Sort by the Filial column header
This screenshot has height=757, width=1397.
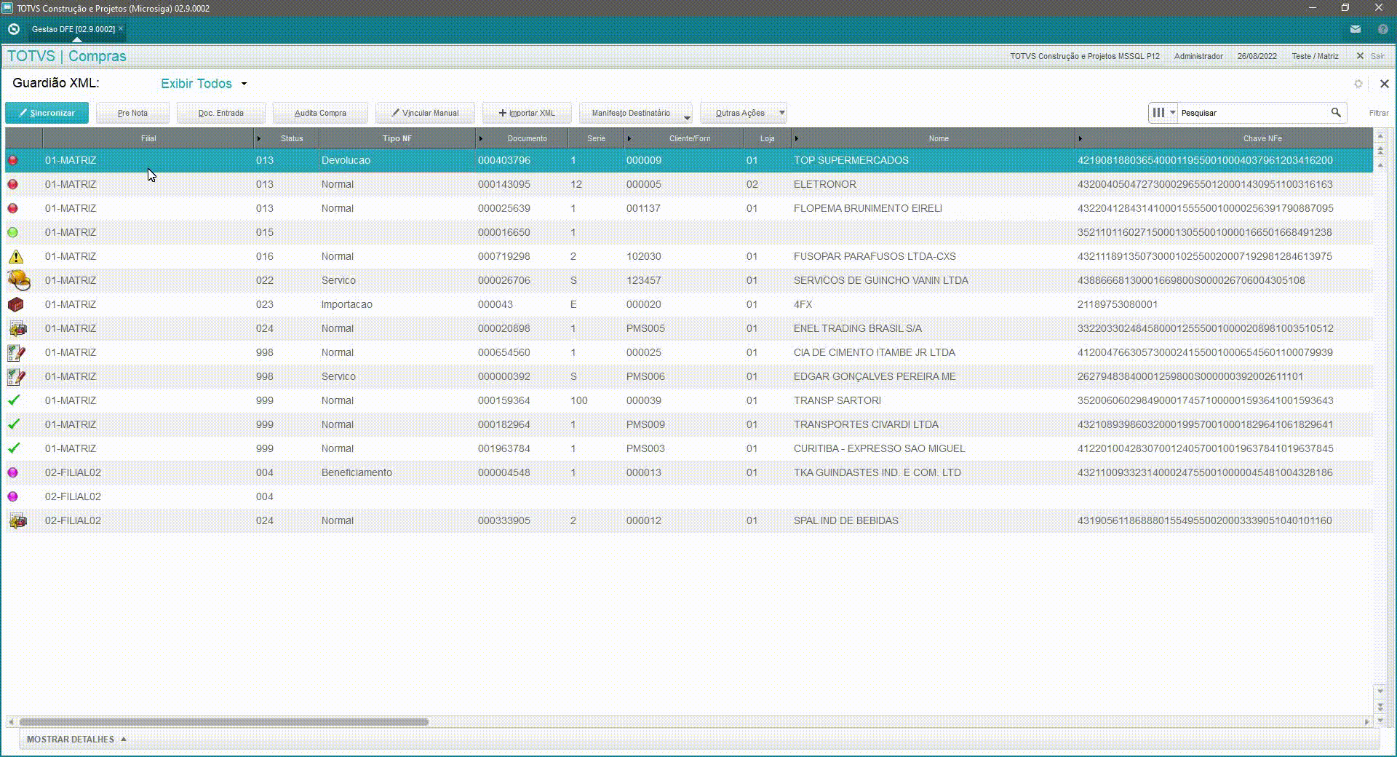pyautogui.click(x=148, y=138)
